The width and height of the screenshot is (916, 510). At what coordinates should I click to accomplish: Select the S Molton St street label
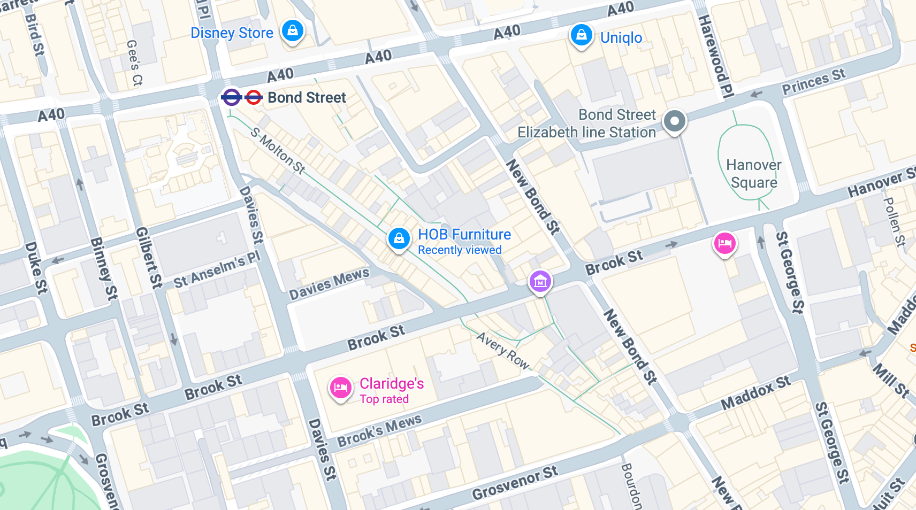(x=278, y=151)
